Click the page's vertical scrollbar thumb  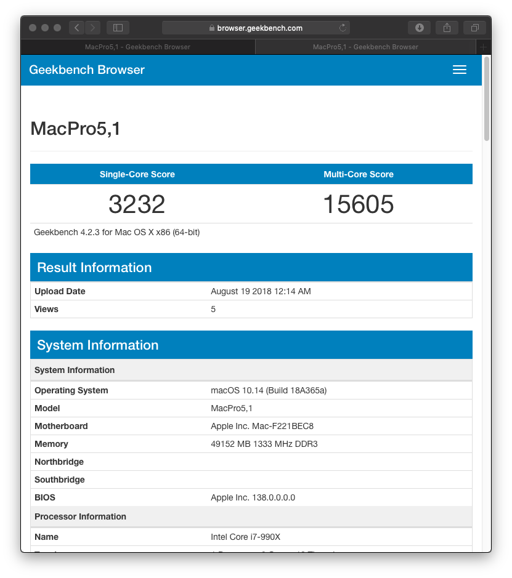487,98
